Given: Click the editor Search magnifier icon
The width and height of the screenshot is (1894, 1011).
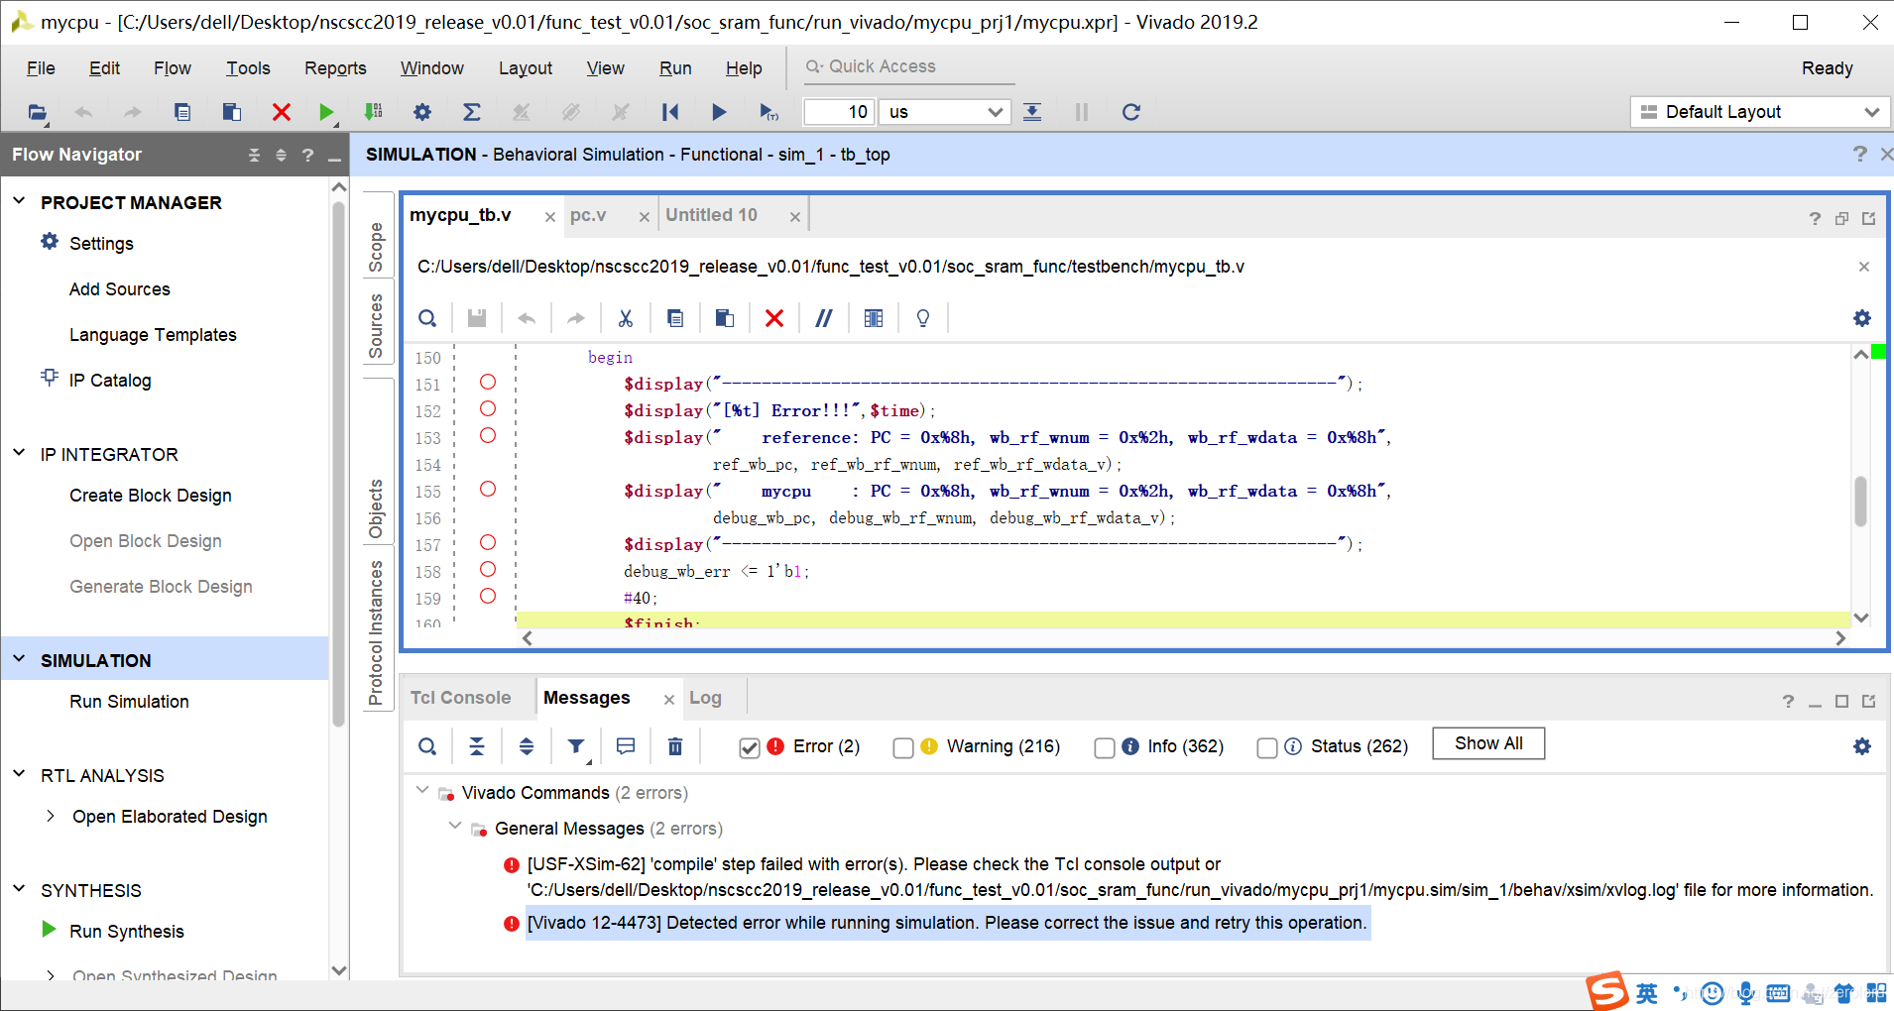Looking at the screenshot, I should tap(427, 318).
